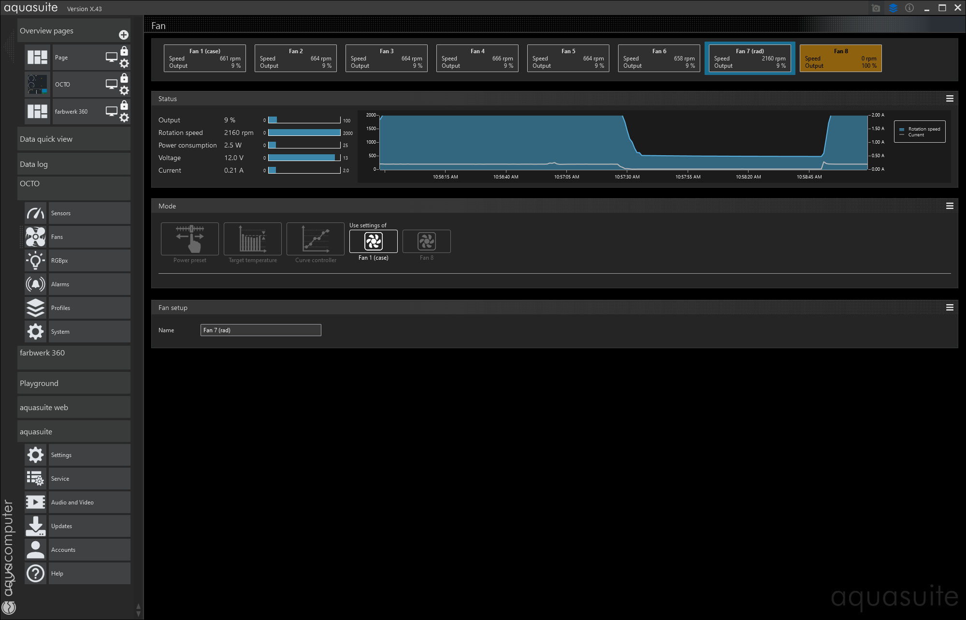Click the screenshot camera icon in title bar
Image resolution: width=966 pixels, height=620 pixels.
876,8
